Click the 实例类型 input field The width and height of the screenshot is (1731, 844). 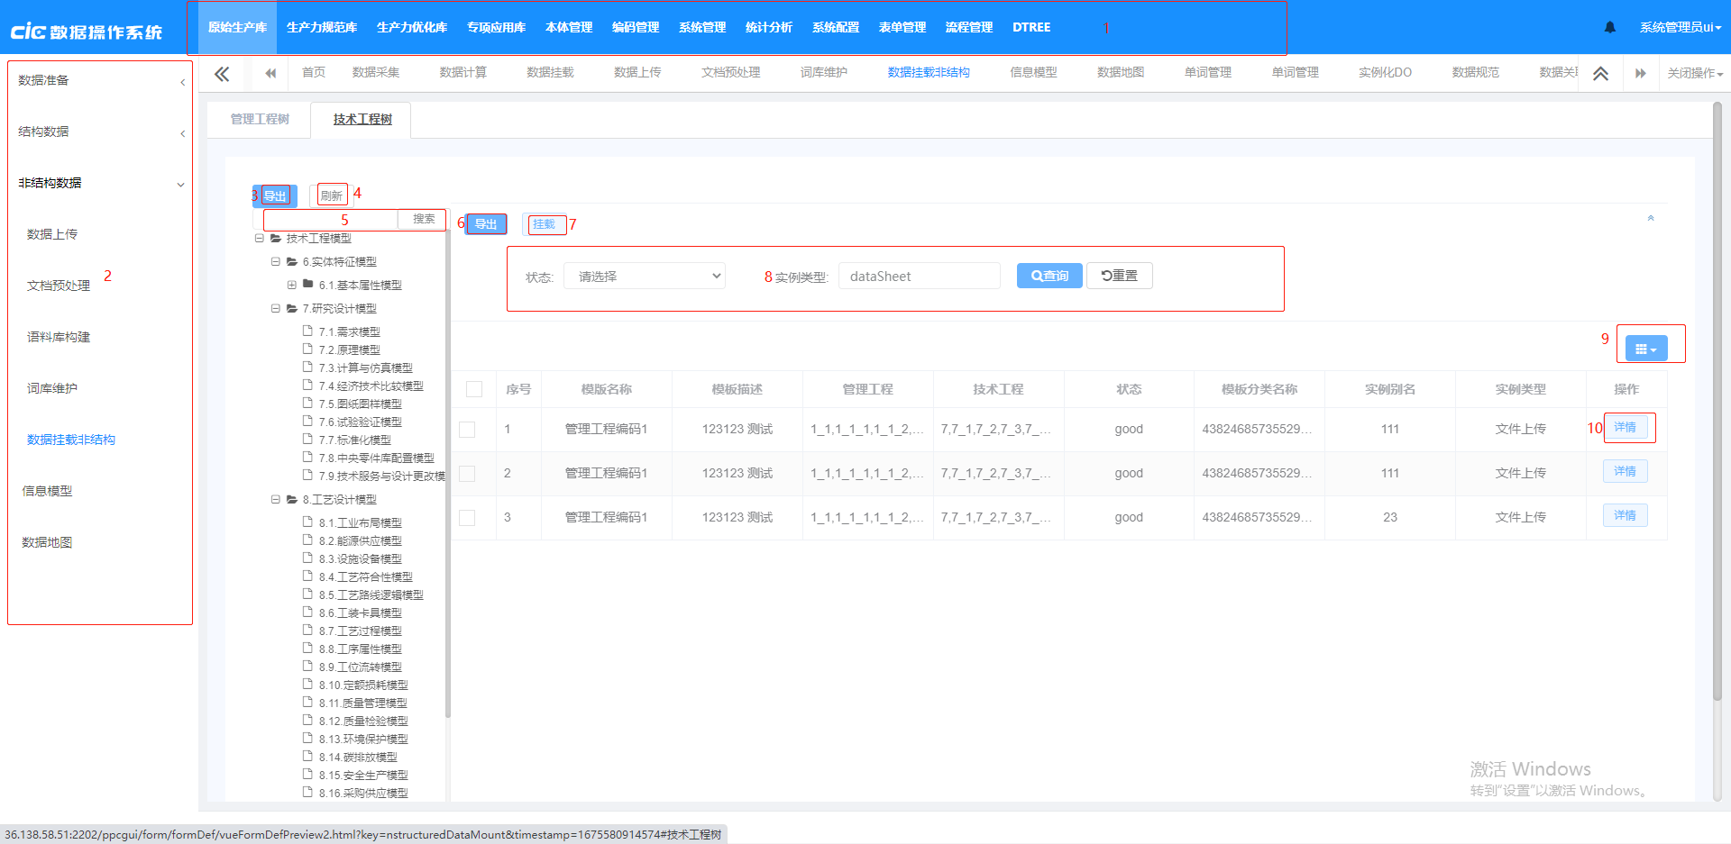(x=919, y=277)
